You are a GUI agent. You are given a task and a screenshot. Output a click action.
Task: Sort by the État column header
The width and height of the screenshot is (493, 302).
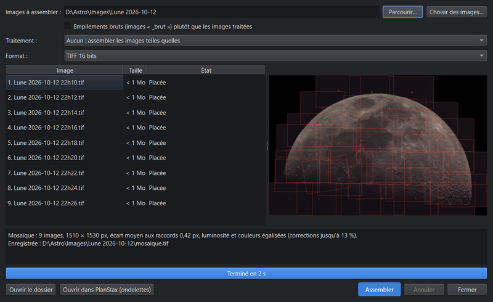[x=206, y=70]
